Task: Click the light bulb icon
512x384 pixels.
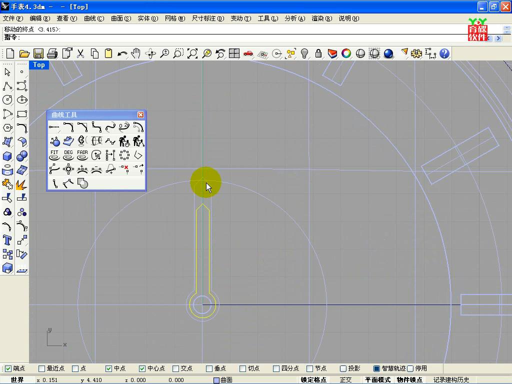Action: tap(304, 53)
